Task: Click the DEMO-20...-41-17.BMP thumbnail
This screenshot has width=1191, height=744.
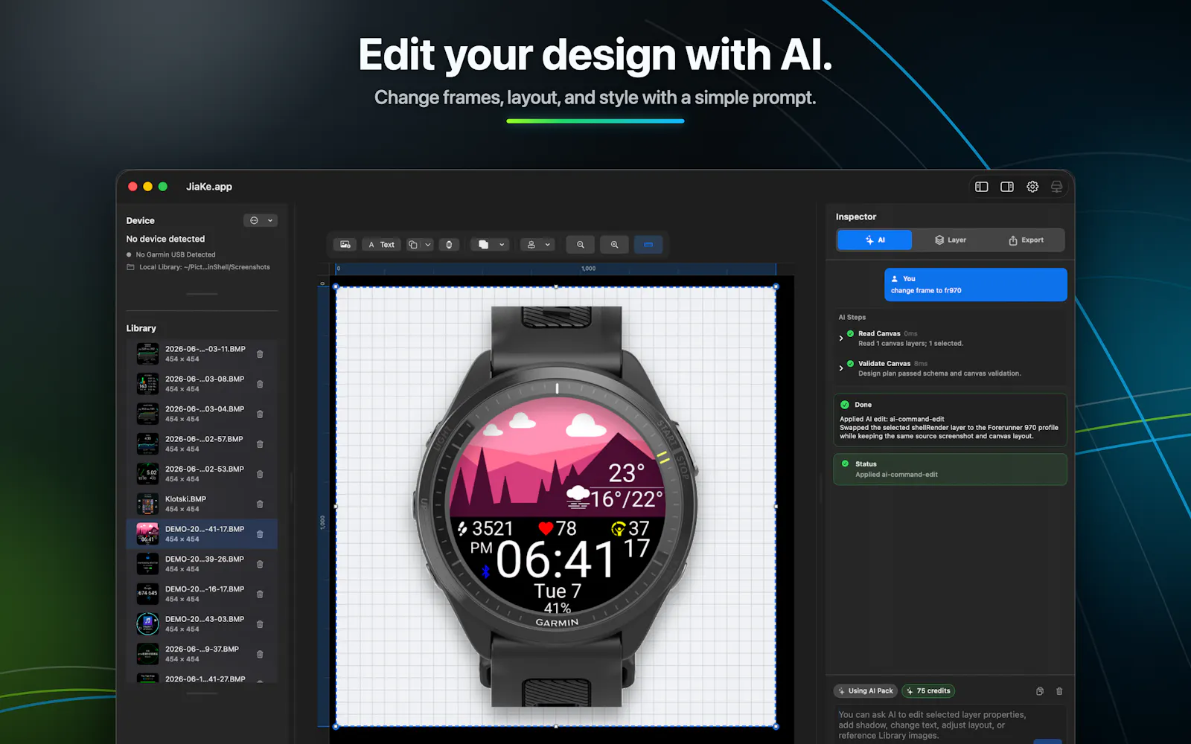Action: (x=147, y=533)
